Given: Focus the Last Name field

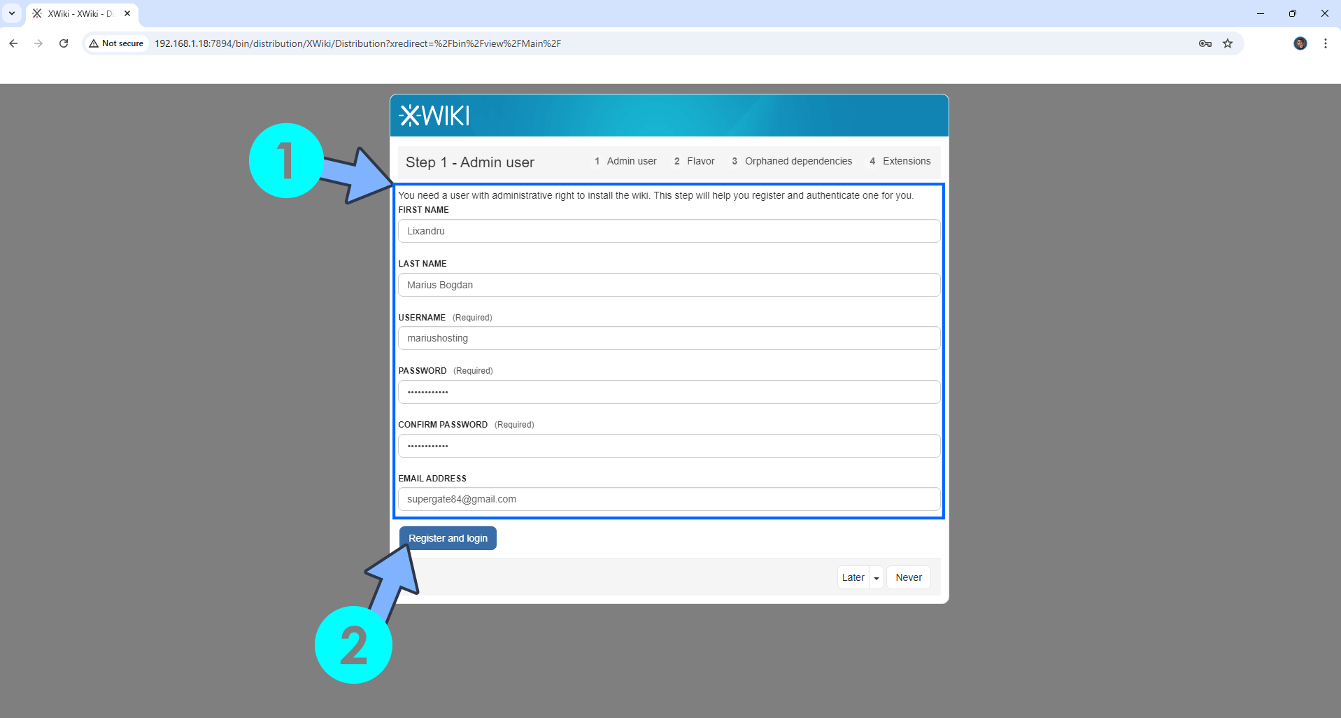Looking at the screenshot, I should click(669, 285).
